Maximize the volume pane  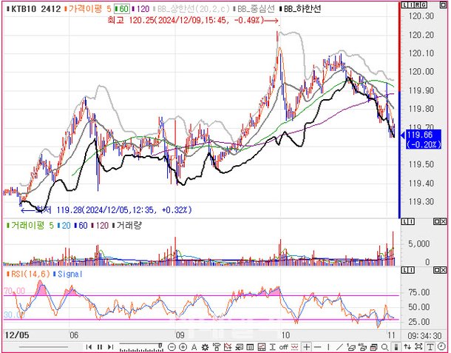pos(437,221)
